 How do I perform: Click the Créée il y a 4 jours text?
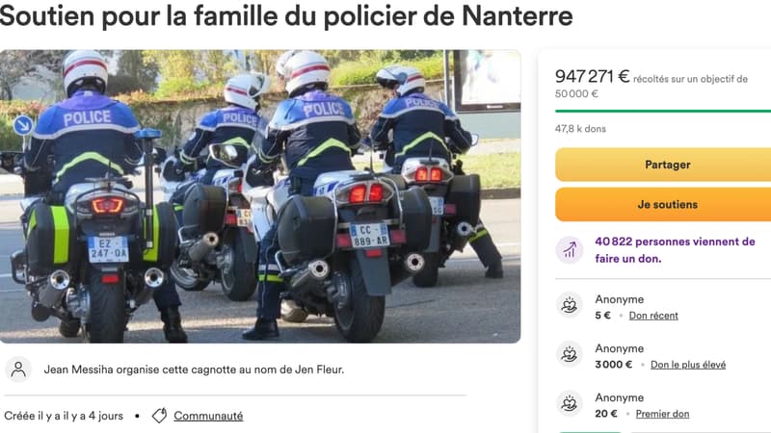coord(64,416)
